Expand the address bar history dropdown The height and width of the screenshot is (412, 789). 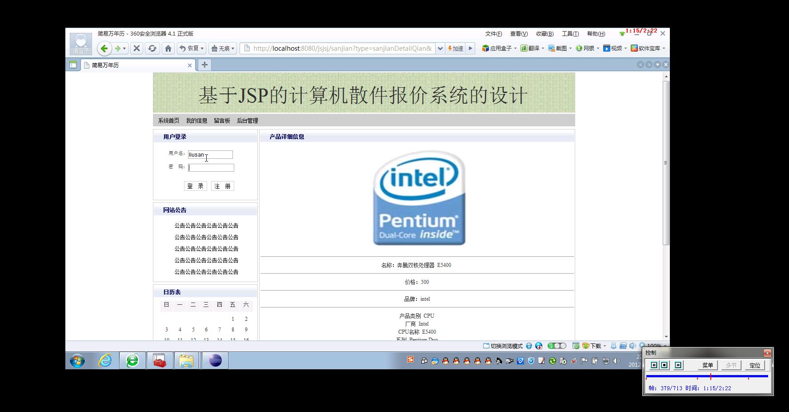click(440, 48)
